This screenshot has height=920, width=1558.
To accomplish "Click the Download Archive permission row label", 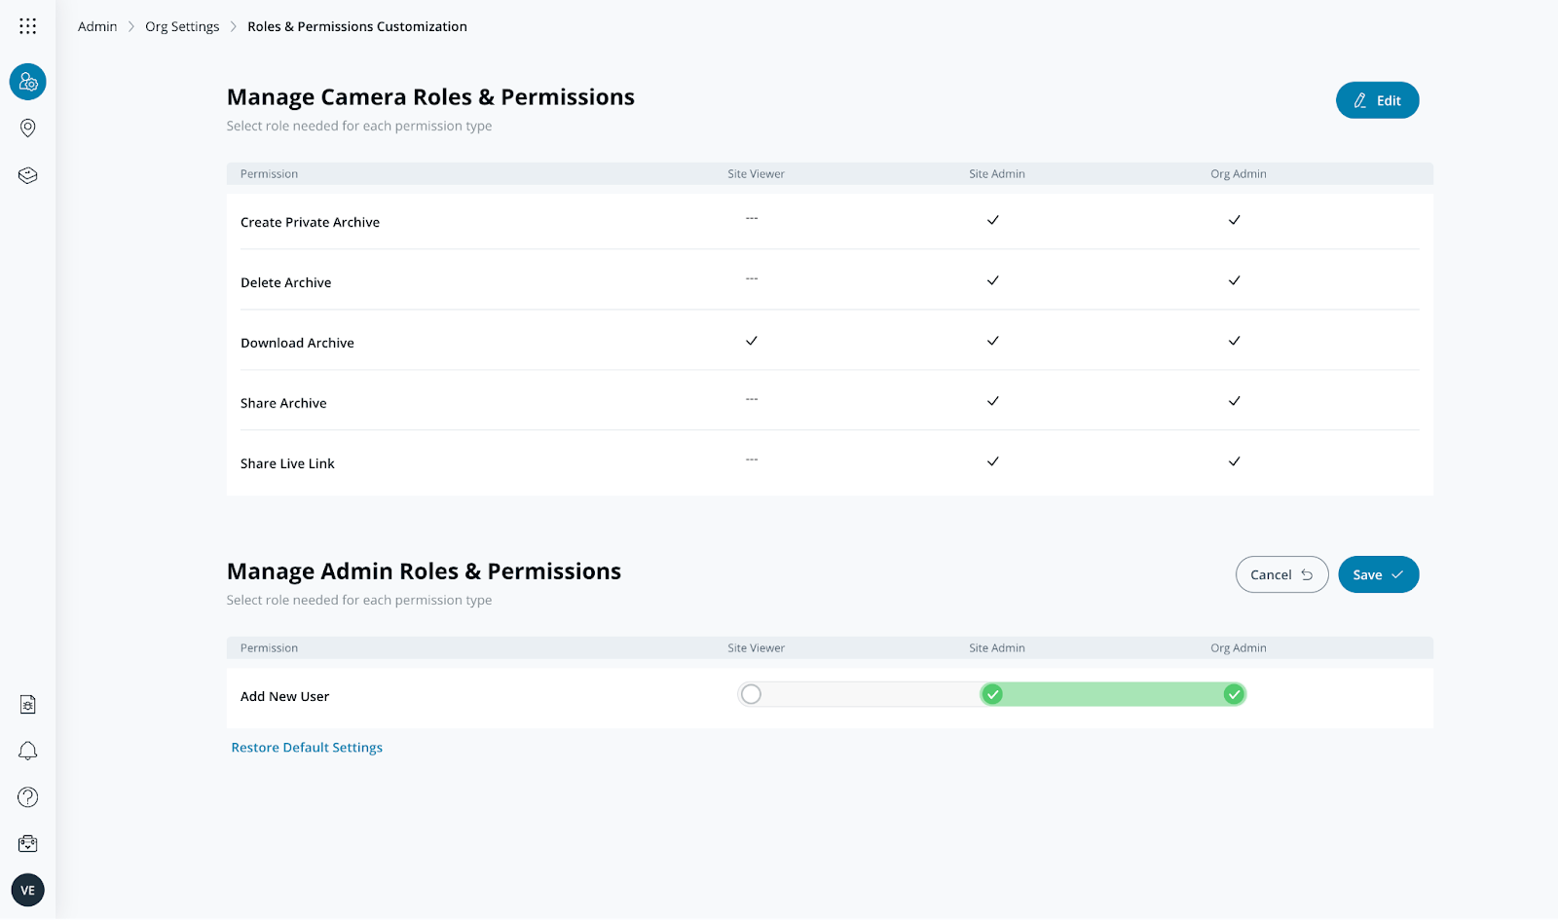I will coord(297,343).
